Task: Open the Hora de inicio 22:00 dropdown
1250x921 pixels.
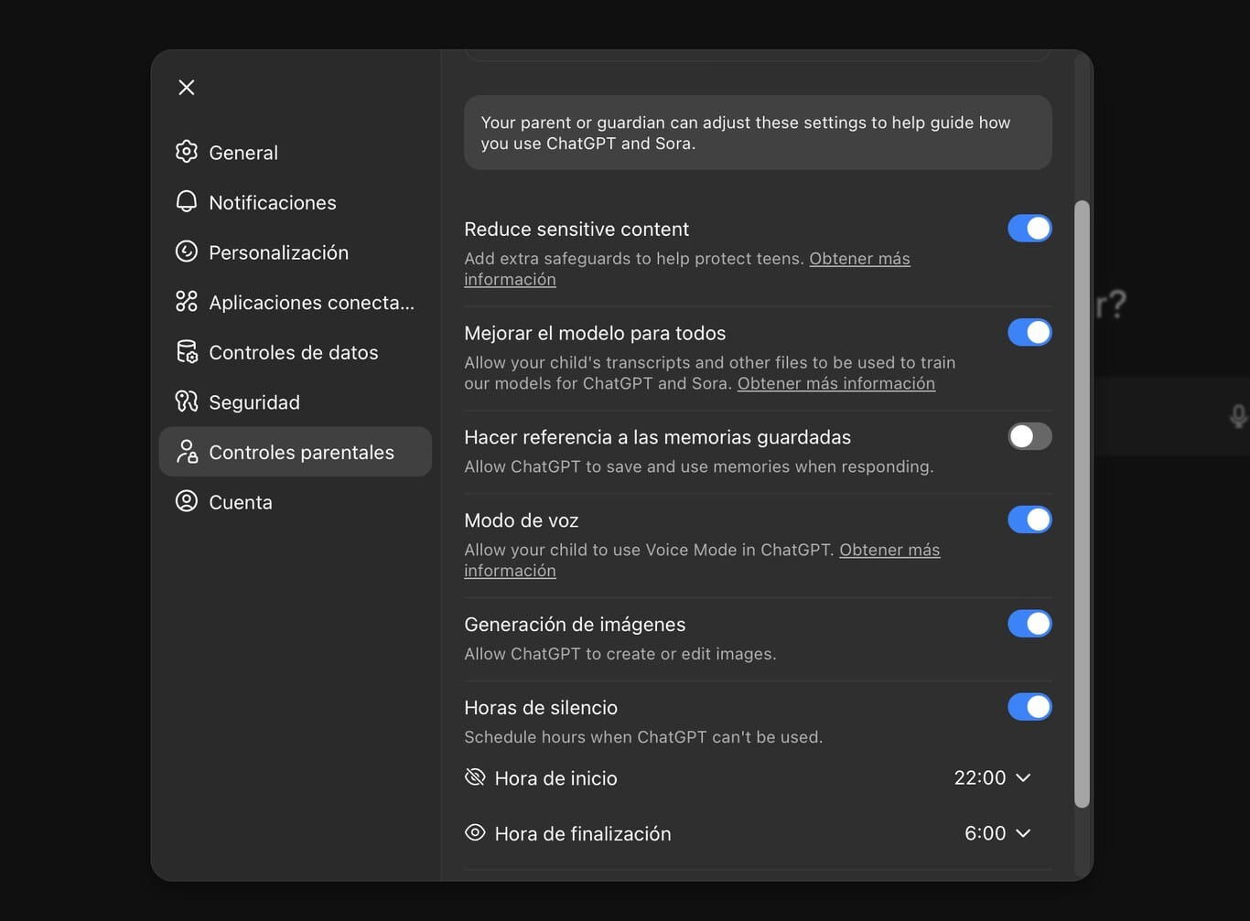Action: pyautogui.click(x=992, y=778)
